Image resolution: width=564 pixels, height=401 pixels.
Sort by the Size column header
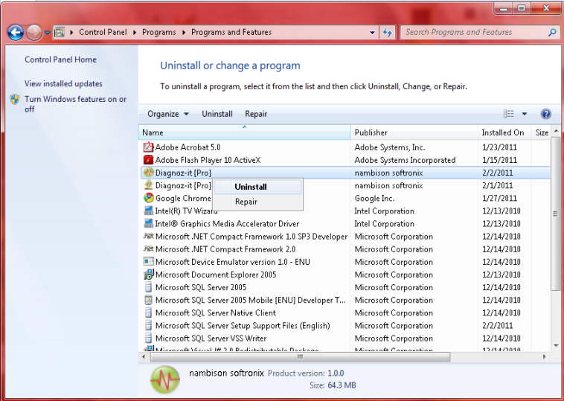[x=542, y=132]
